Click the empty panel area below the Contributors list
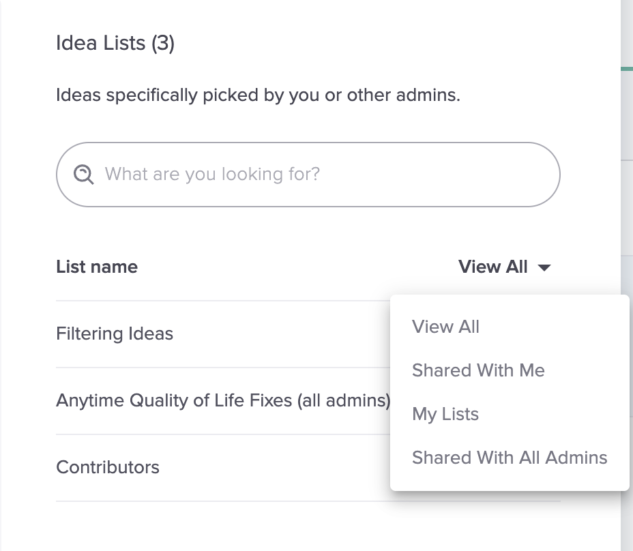 [308, 526]
